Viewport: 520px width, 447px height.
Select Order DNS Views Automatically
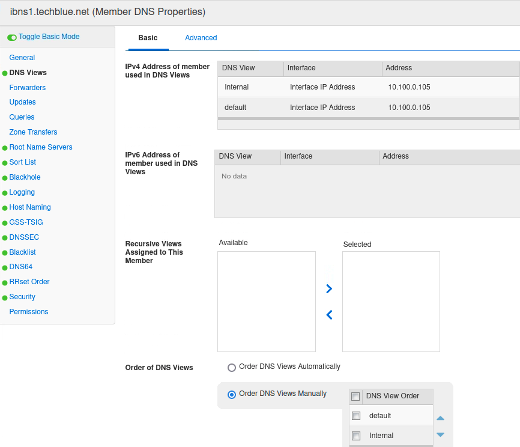click(x=231, y=367)
